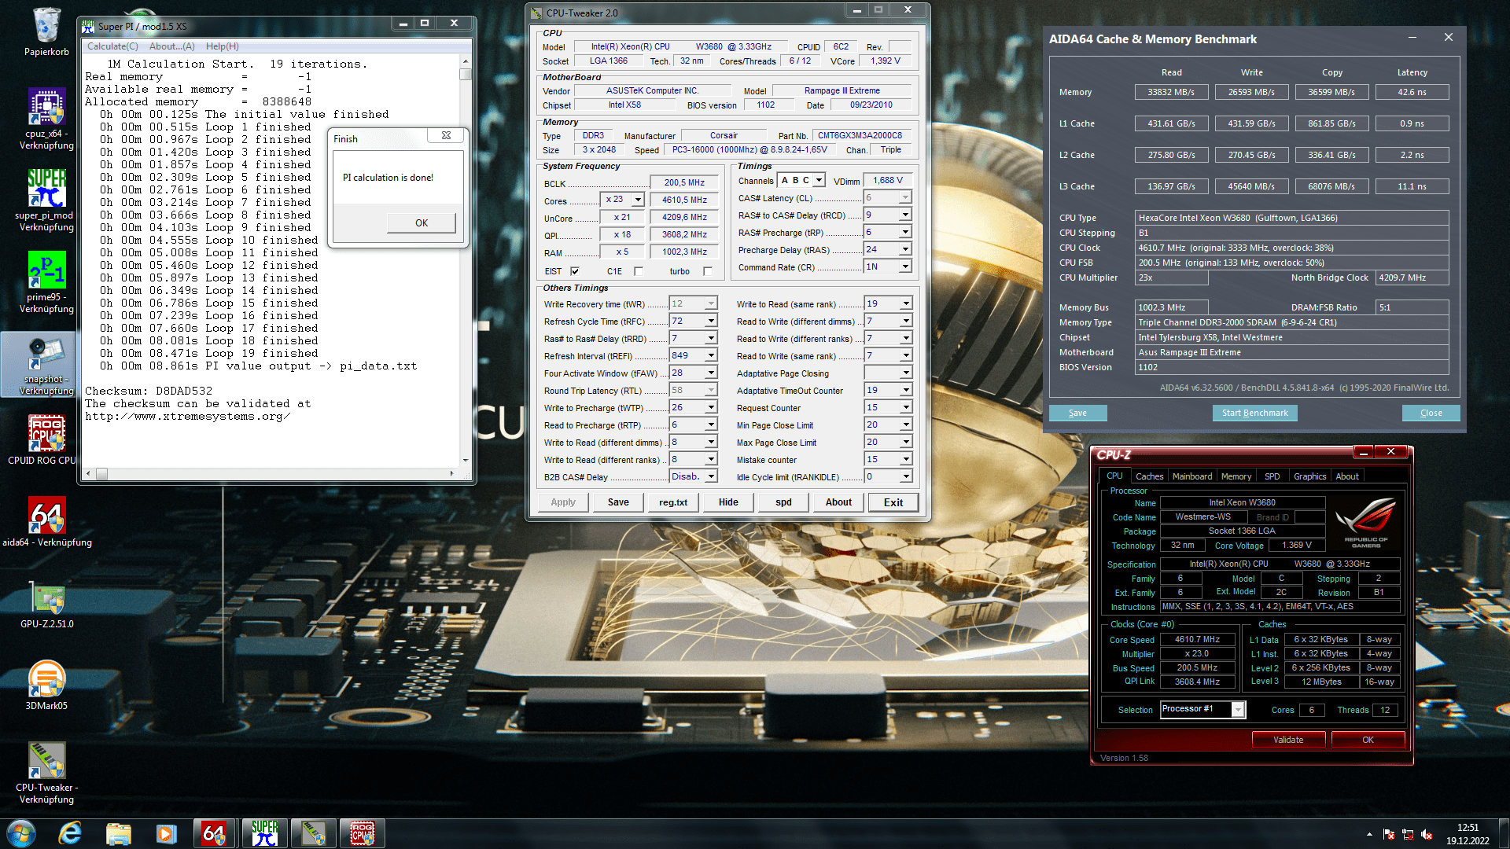The width and height of the screenshot is (1510, 849).
Task: Expand RAS# Precharge (tRP) dropdown
Action: click(x=905, y=232)
